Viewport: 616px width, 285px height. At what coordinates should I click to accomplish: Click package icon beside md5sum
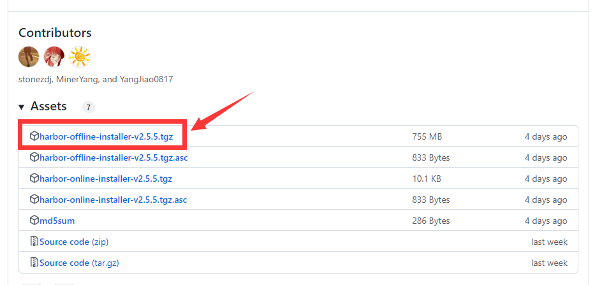click(34, 220)
